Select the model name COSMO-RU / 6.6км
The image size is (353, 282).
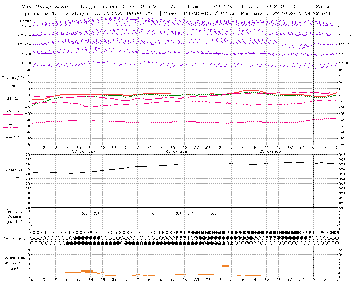209,13
